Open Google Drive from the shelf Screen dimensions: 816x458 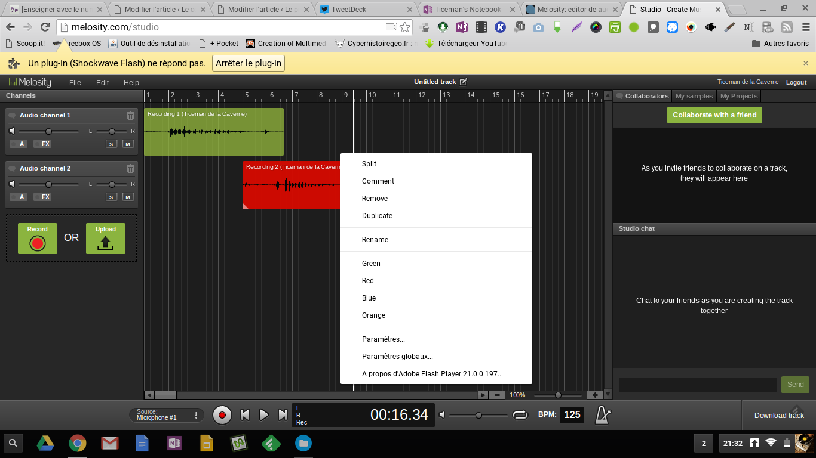pos(45,444)
